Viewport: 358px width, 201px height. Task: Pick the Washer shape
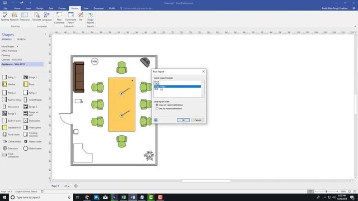pyautogui.click(x=9, y=84)
